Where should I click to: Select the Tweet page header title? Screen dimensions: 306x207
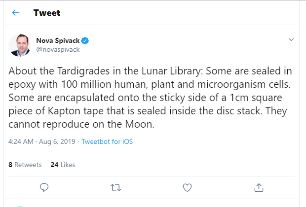[47, 13]
